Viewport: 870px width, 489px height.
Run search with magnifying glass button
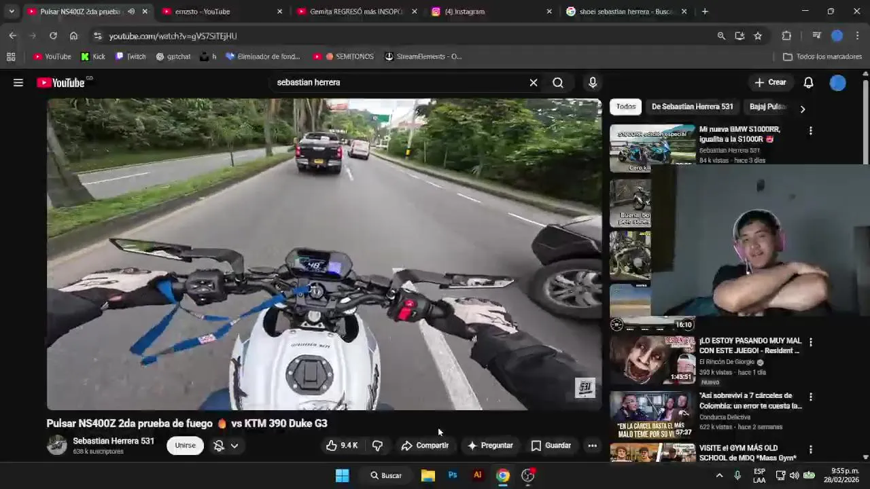[558, 83]
